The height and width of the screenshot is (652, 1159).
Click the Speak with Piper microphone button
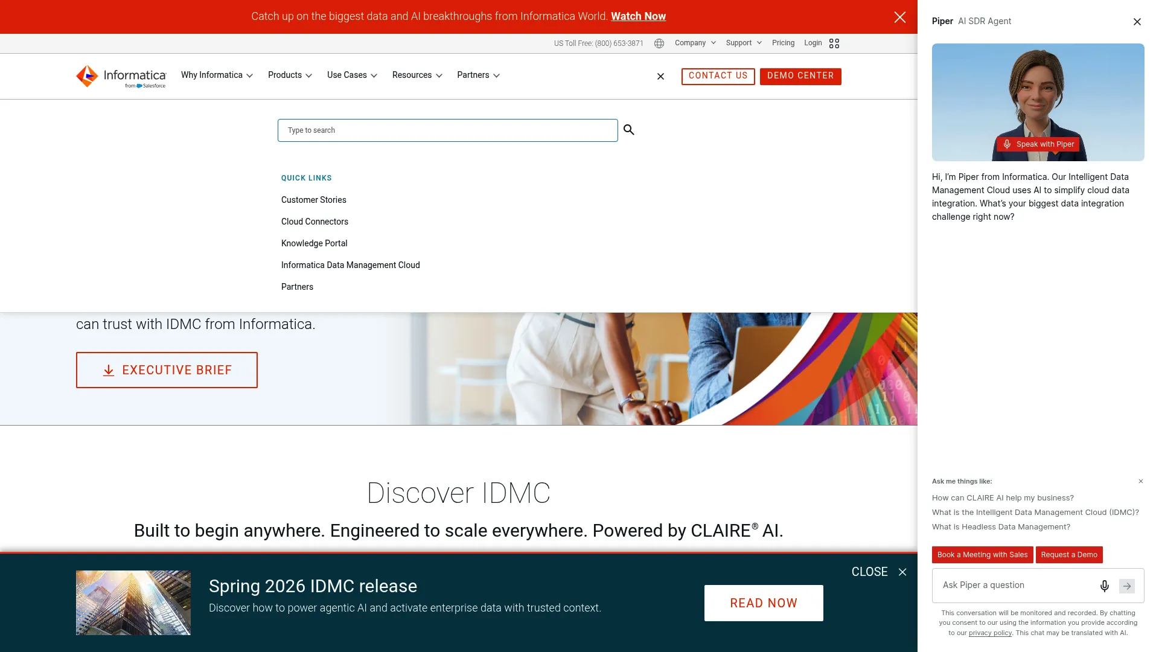pos(1038,144)
